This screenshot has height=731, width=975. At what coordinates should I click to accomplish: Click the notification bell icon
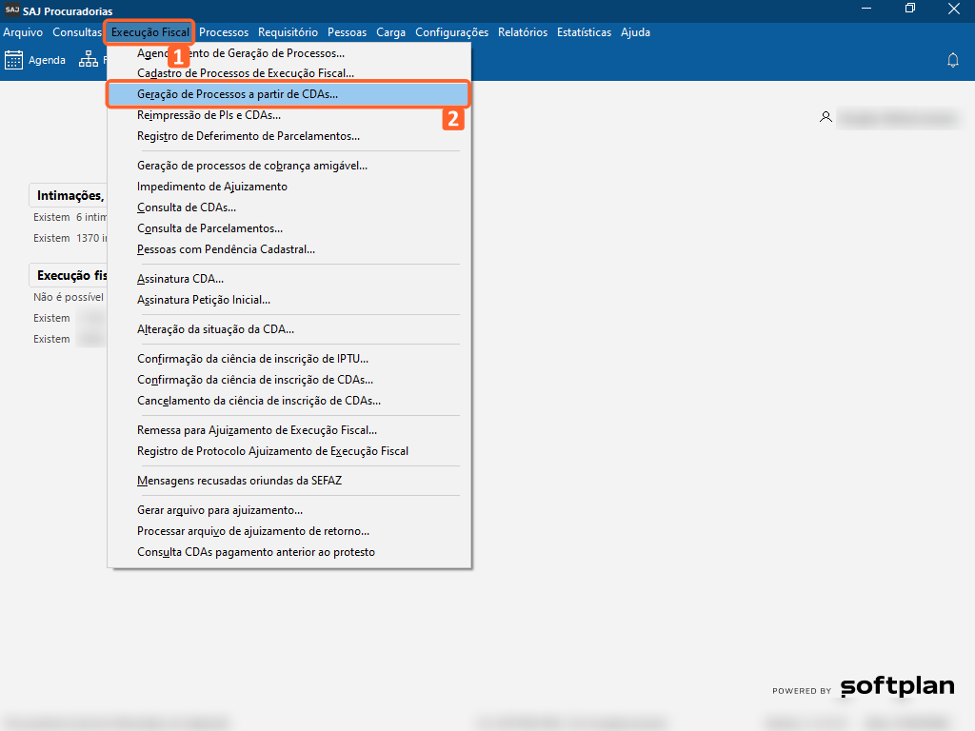[952, 60]
